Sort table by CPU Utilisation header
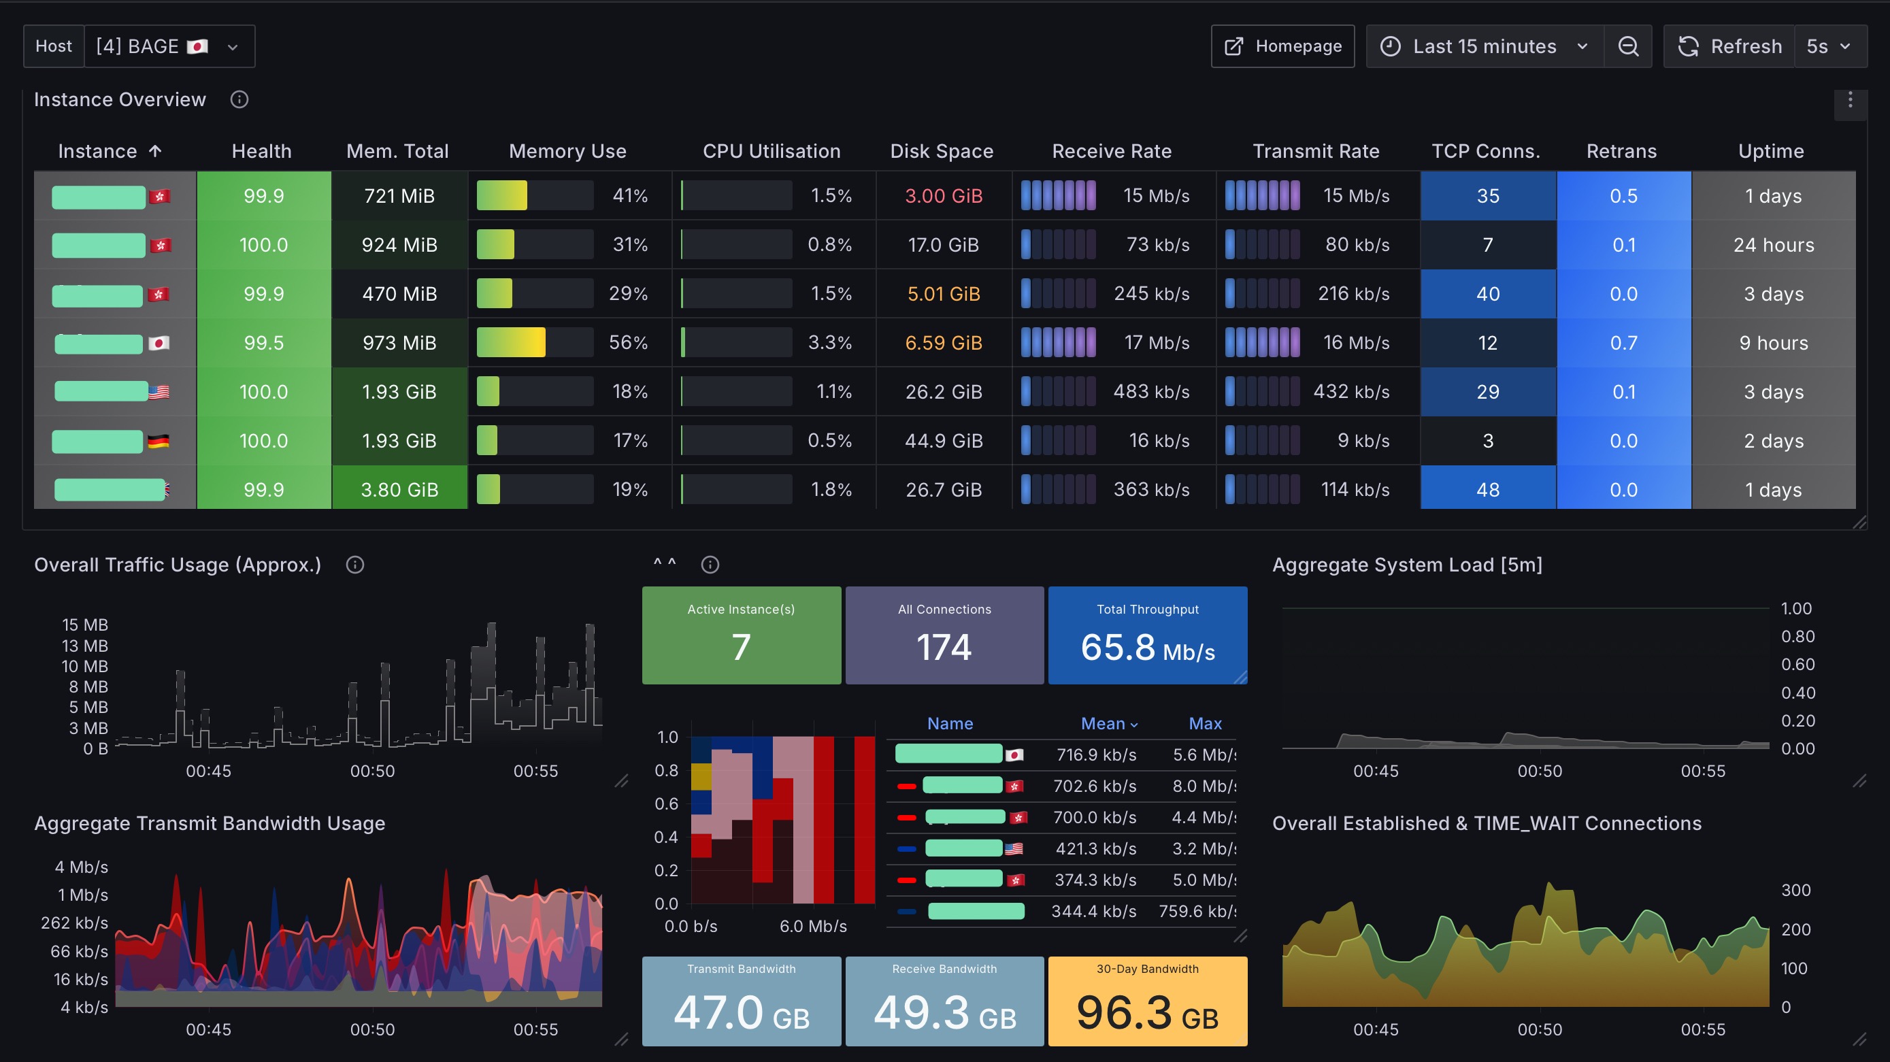 pyautogui.click(x=771, y=151)
